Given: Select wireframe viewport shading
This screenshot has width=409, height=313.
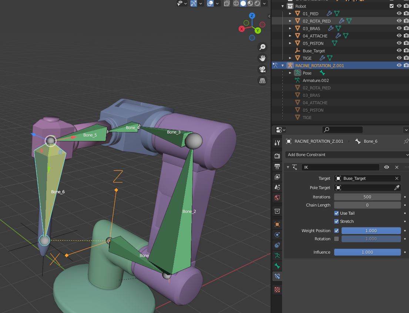Looking at the screenshot, I should [x=236, y=3].
